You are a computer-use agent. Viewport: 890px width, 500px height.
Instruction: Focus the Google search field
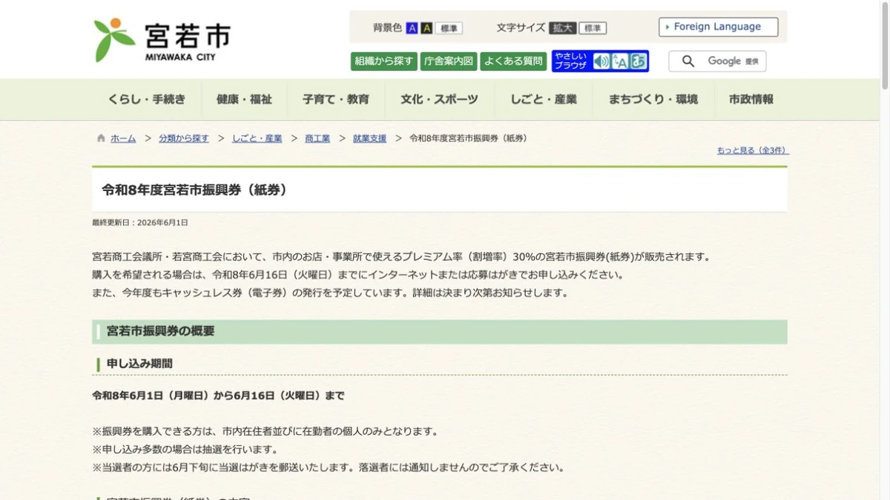tap(717, 61)
